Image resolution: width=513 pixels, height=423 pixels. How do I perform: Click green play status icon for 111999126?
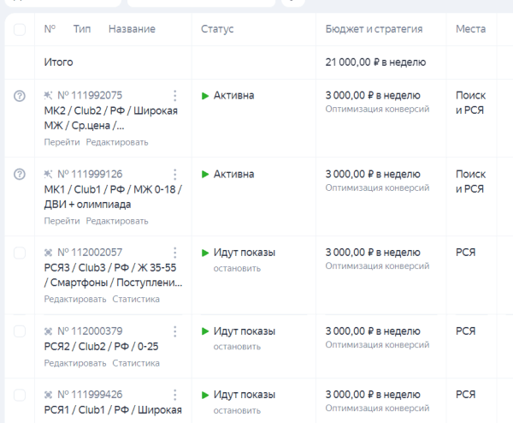(x=205, y=175)
